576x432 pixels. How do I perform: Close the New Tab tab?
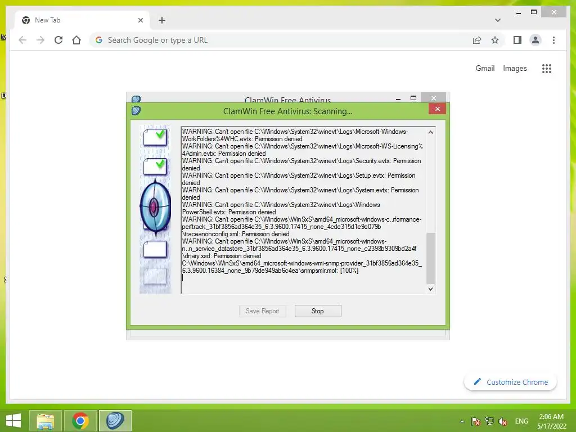(x=140, y=20)
